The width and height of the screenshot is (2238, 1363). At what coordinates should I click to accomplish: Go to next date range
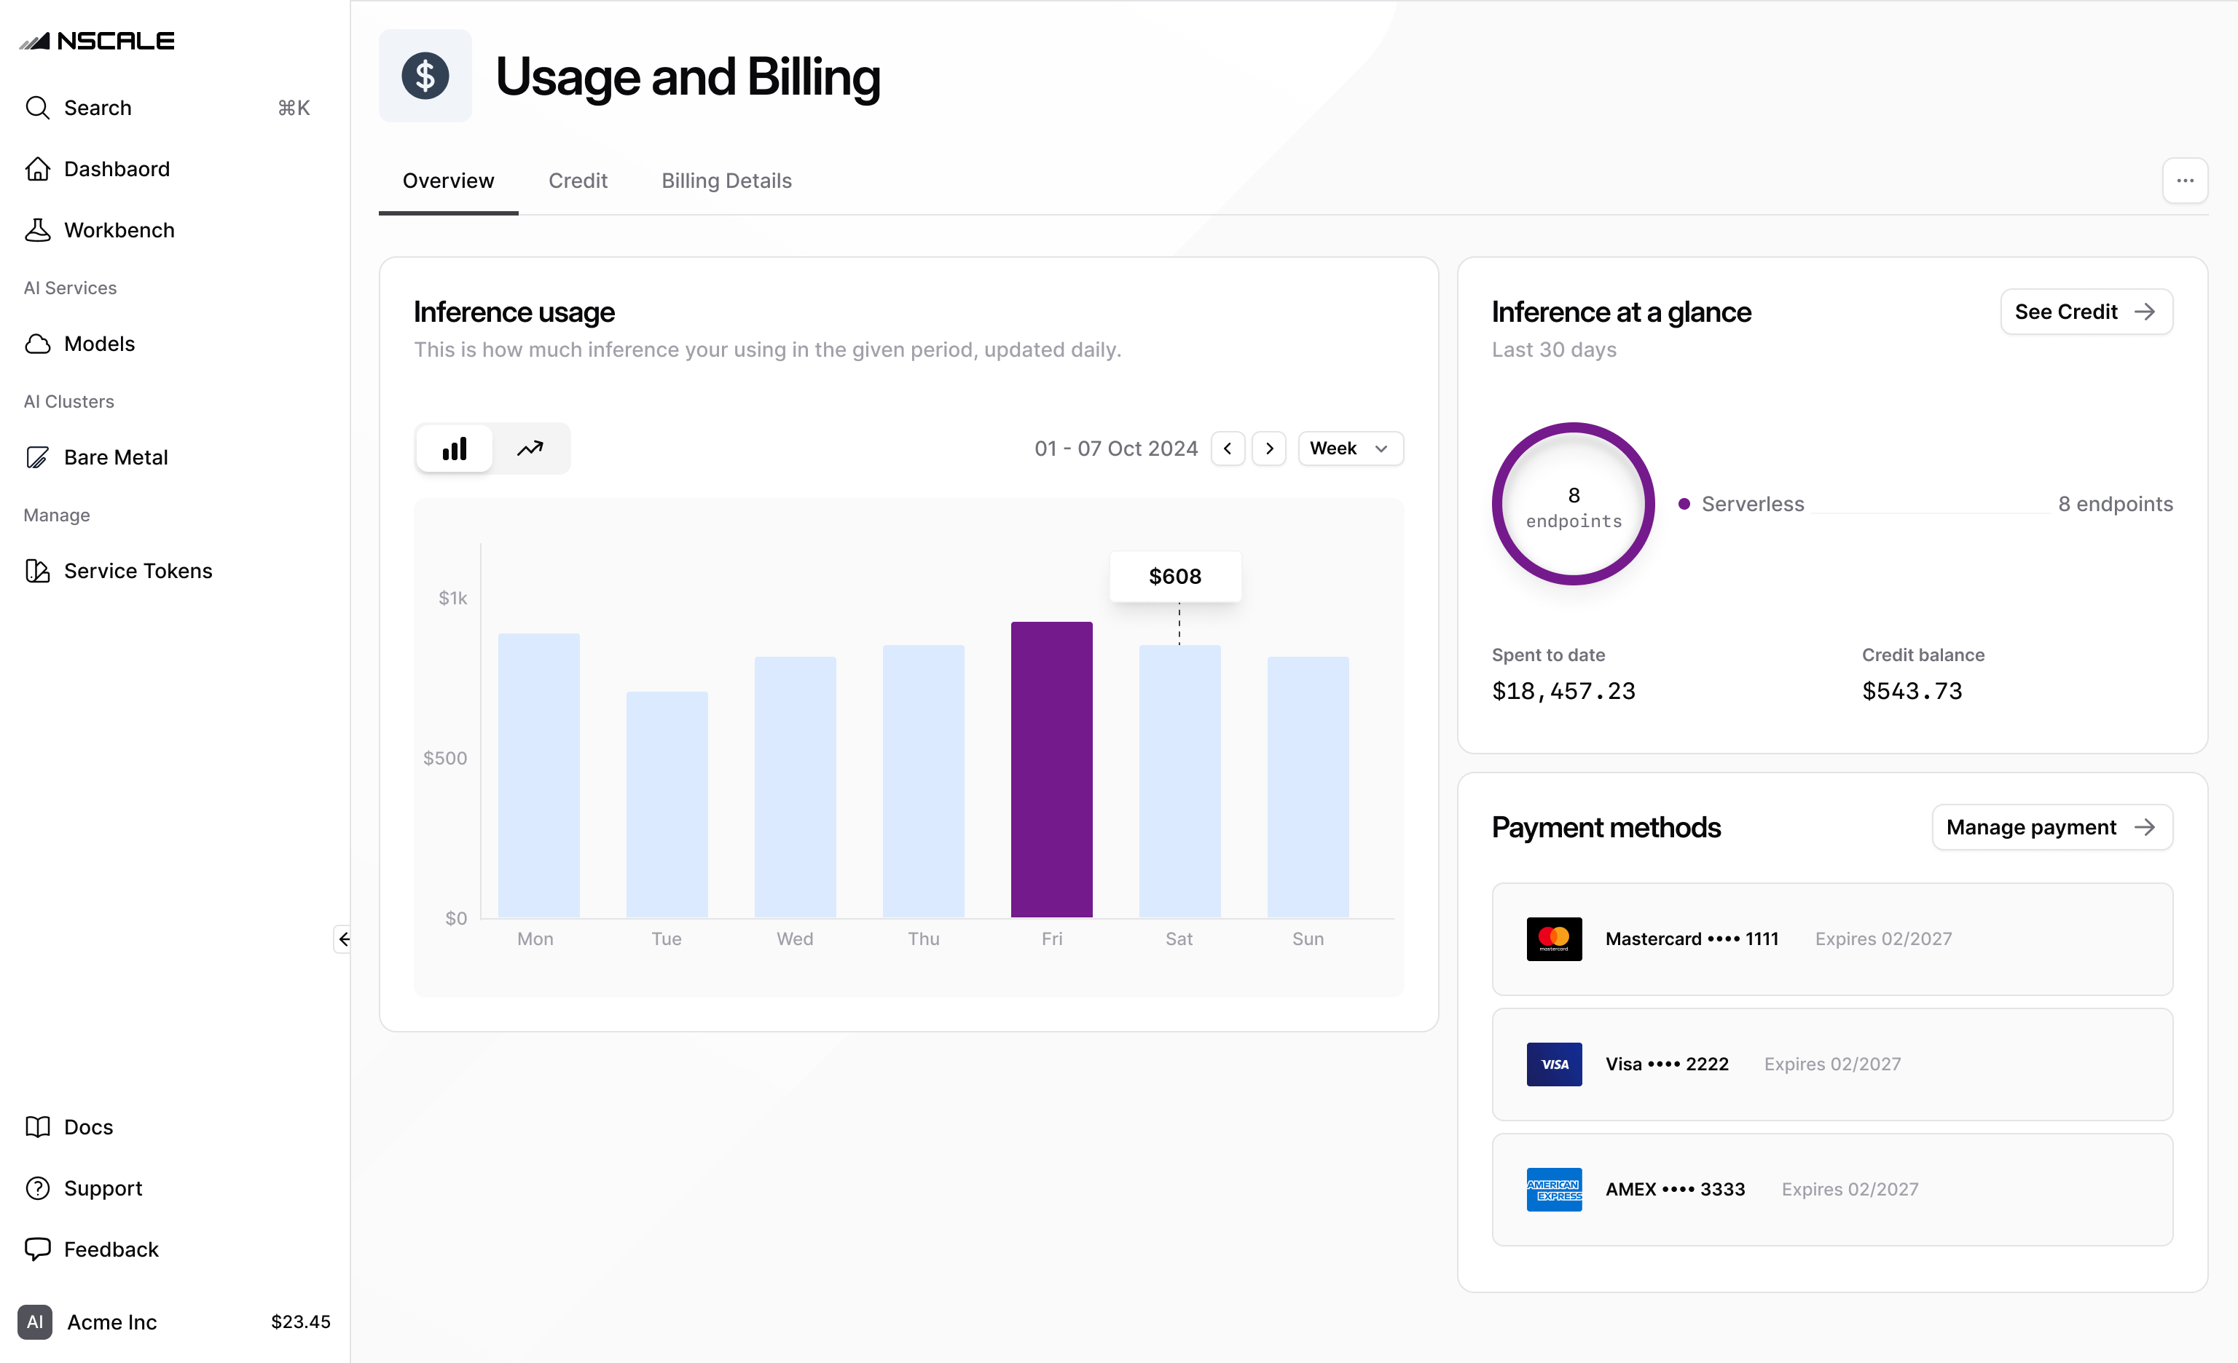[1269, 449]
